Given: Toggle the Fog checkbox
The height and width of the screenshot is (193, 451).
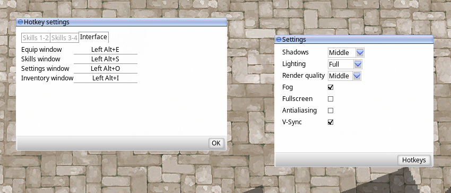Looking at the screenshot, I should [x=331, y=87].
